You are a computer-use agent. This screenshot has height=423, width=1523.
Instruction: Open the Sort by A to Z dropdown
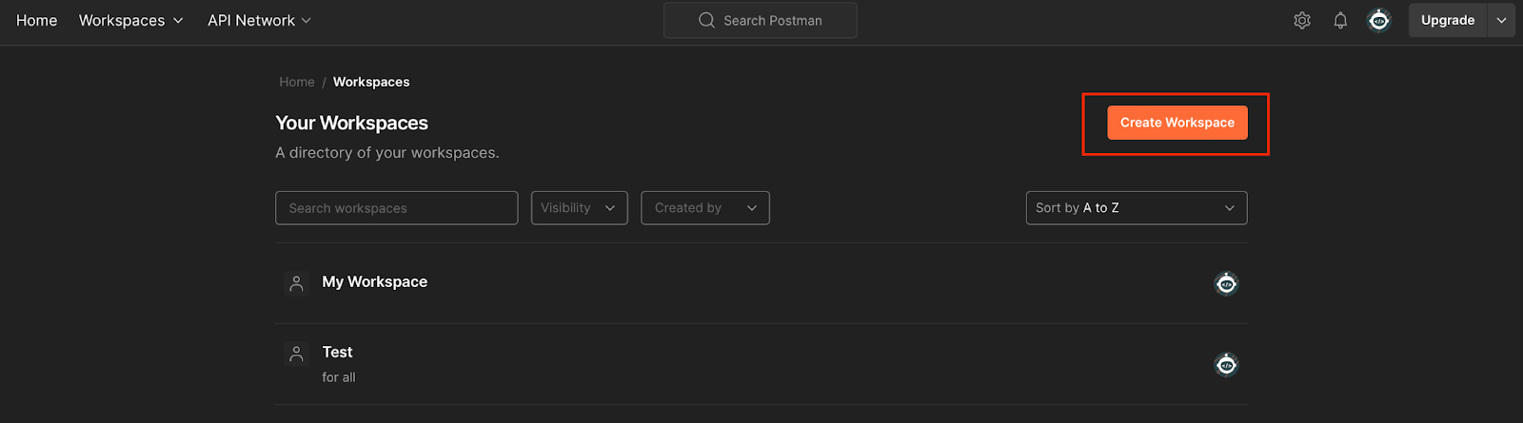tap(1136, 208)
